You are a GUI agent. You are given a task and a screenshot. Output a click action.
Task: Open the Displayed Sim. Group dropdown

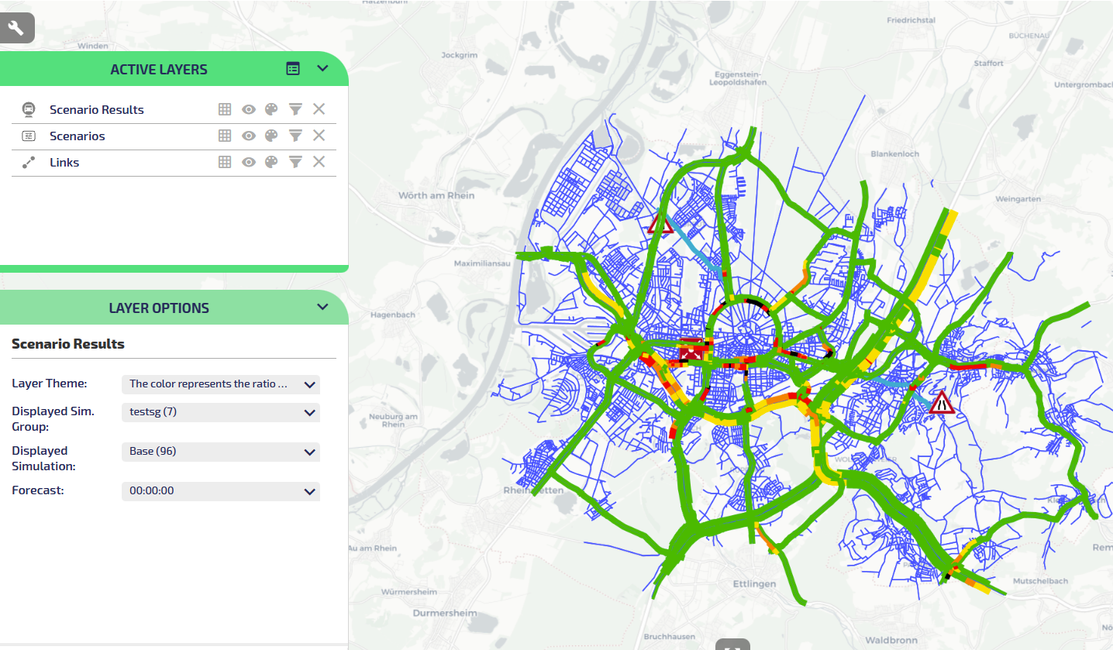[x=221, y=412]
